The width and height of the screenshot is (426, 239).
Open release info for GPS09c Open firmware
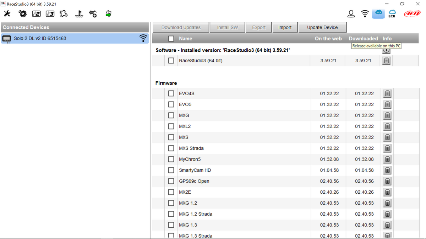tap(387, 181)
